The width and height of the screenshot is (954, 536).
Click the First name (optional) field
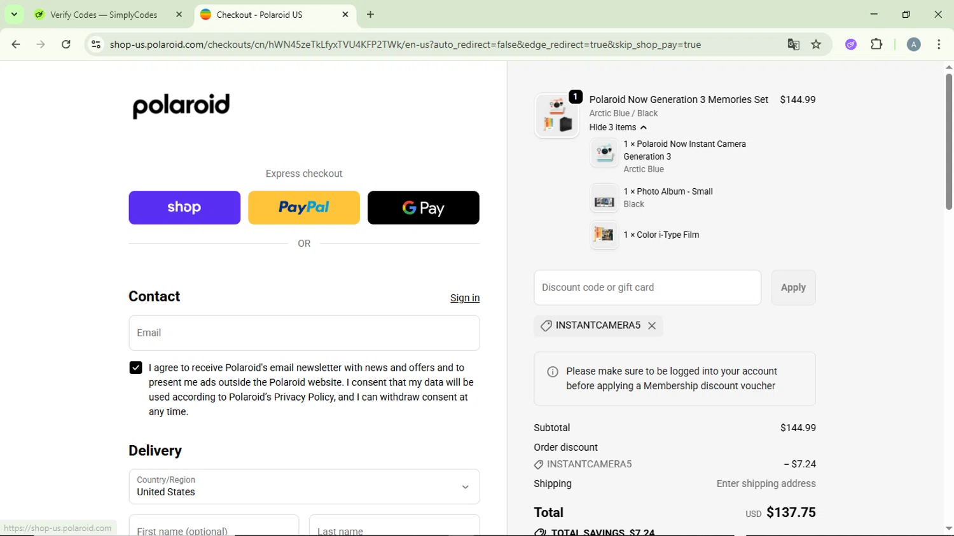pos(214,525)
